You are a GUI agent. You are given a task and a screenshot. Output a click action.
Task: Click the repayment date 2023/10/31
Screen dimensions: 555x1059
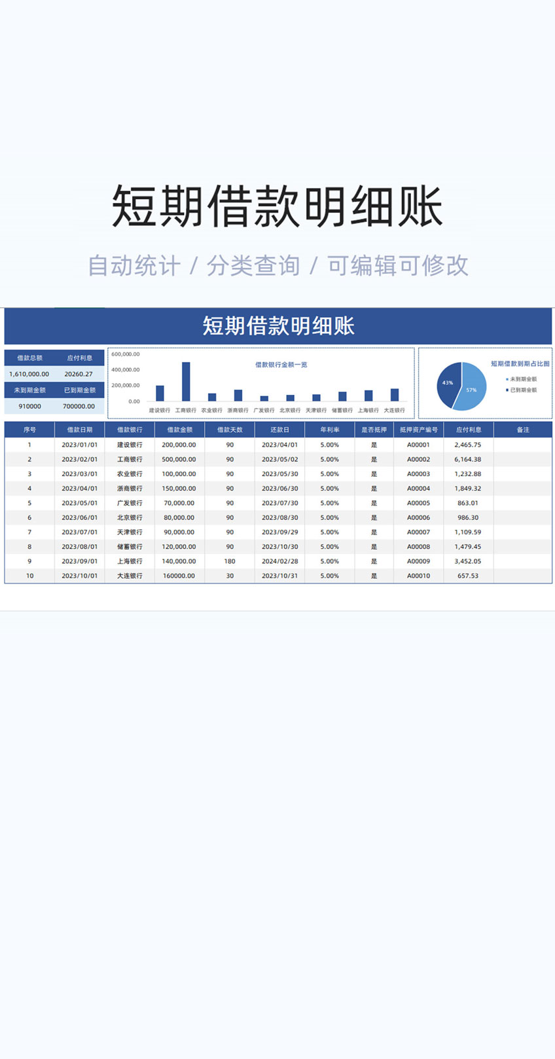[x=279, y=576]
